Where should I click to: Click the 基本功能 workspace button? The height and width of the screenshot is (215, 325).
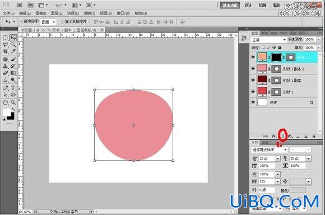pos(230,6)
